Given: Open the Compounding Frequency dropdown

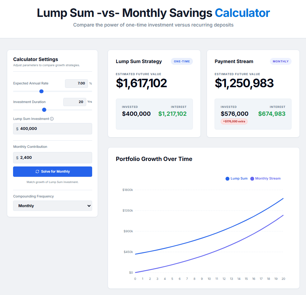Looking at the screenshot, I should [53, 206].
